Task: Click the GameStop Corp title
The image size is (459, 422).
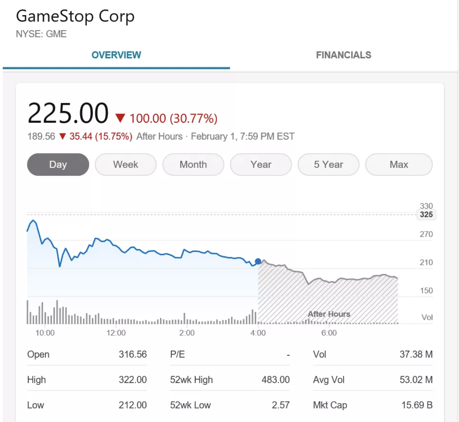Action: pos(75,16)
